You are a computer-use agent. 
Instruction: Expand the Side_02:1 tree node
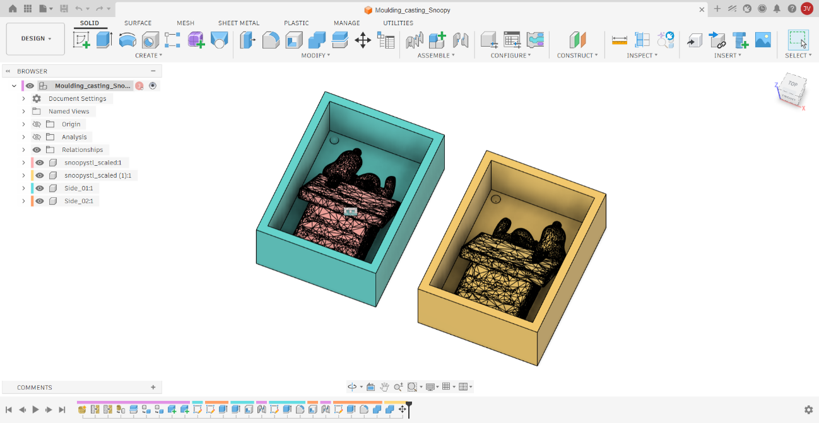23,201
